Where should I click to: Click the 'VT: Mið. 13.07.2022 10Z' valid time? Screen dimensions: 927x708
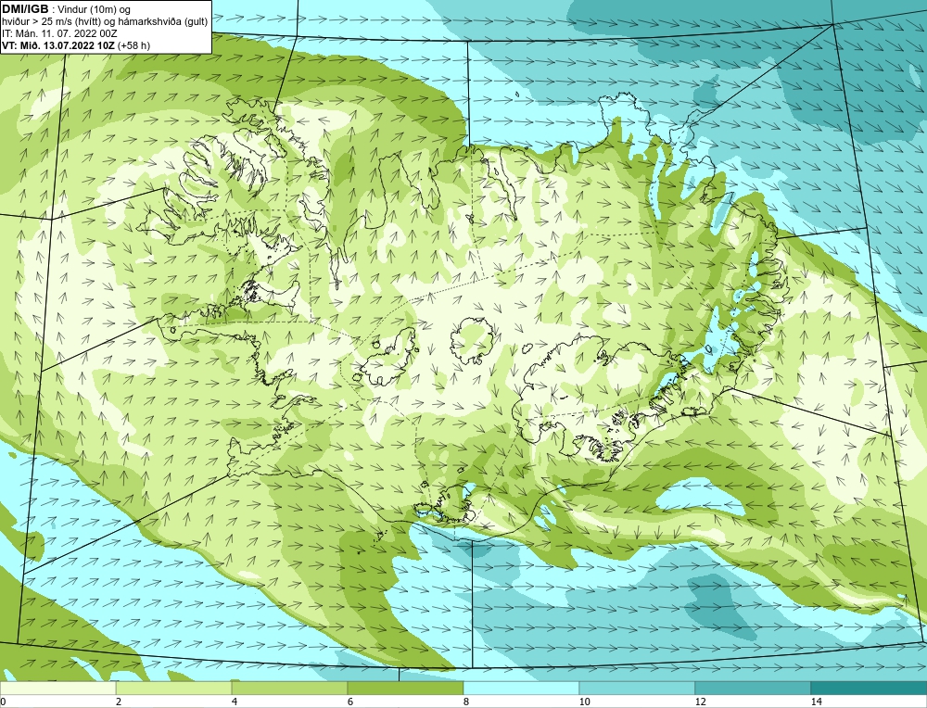pos(58,44)
